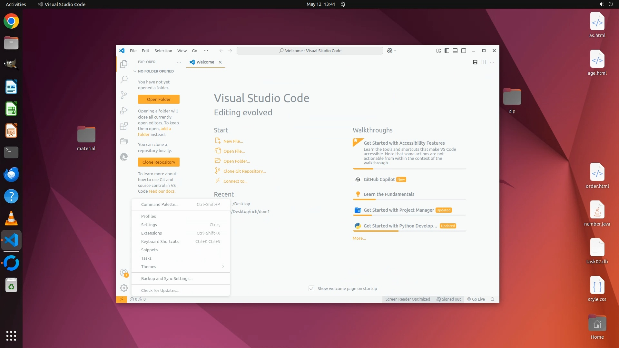The width and height of the screenshot is (619, 348).
Task: Open the Run and Debug view
Action: (x=124, y=111)
